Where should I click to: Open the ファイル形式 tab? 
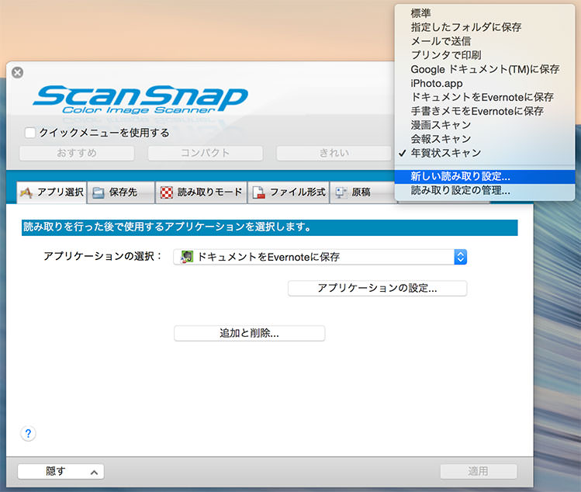pos(289,192)
